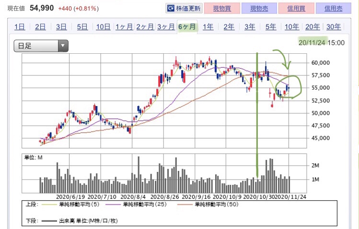Select the 3日 period tab
The height and width of the screenshot is (229, 359).
(61, 27)
